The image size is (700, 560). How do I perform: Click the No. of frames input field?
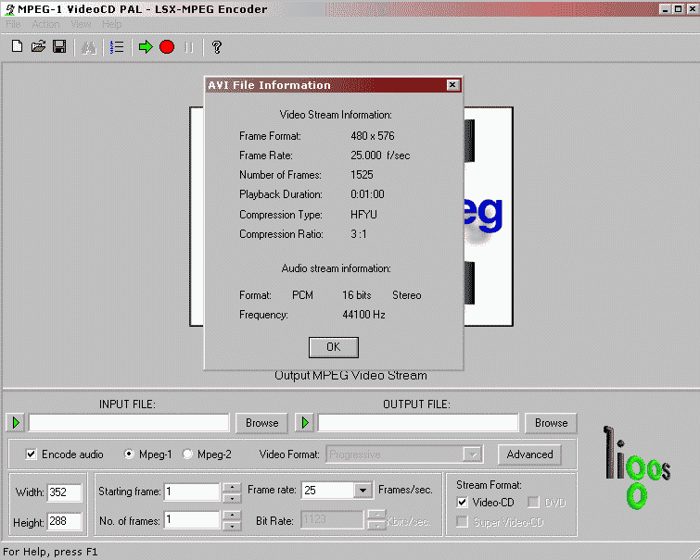coord(192,520)
